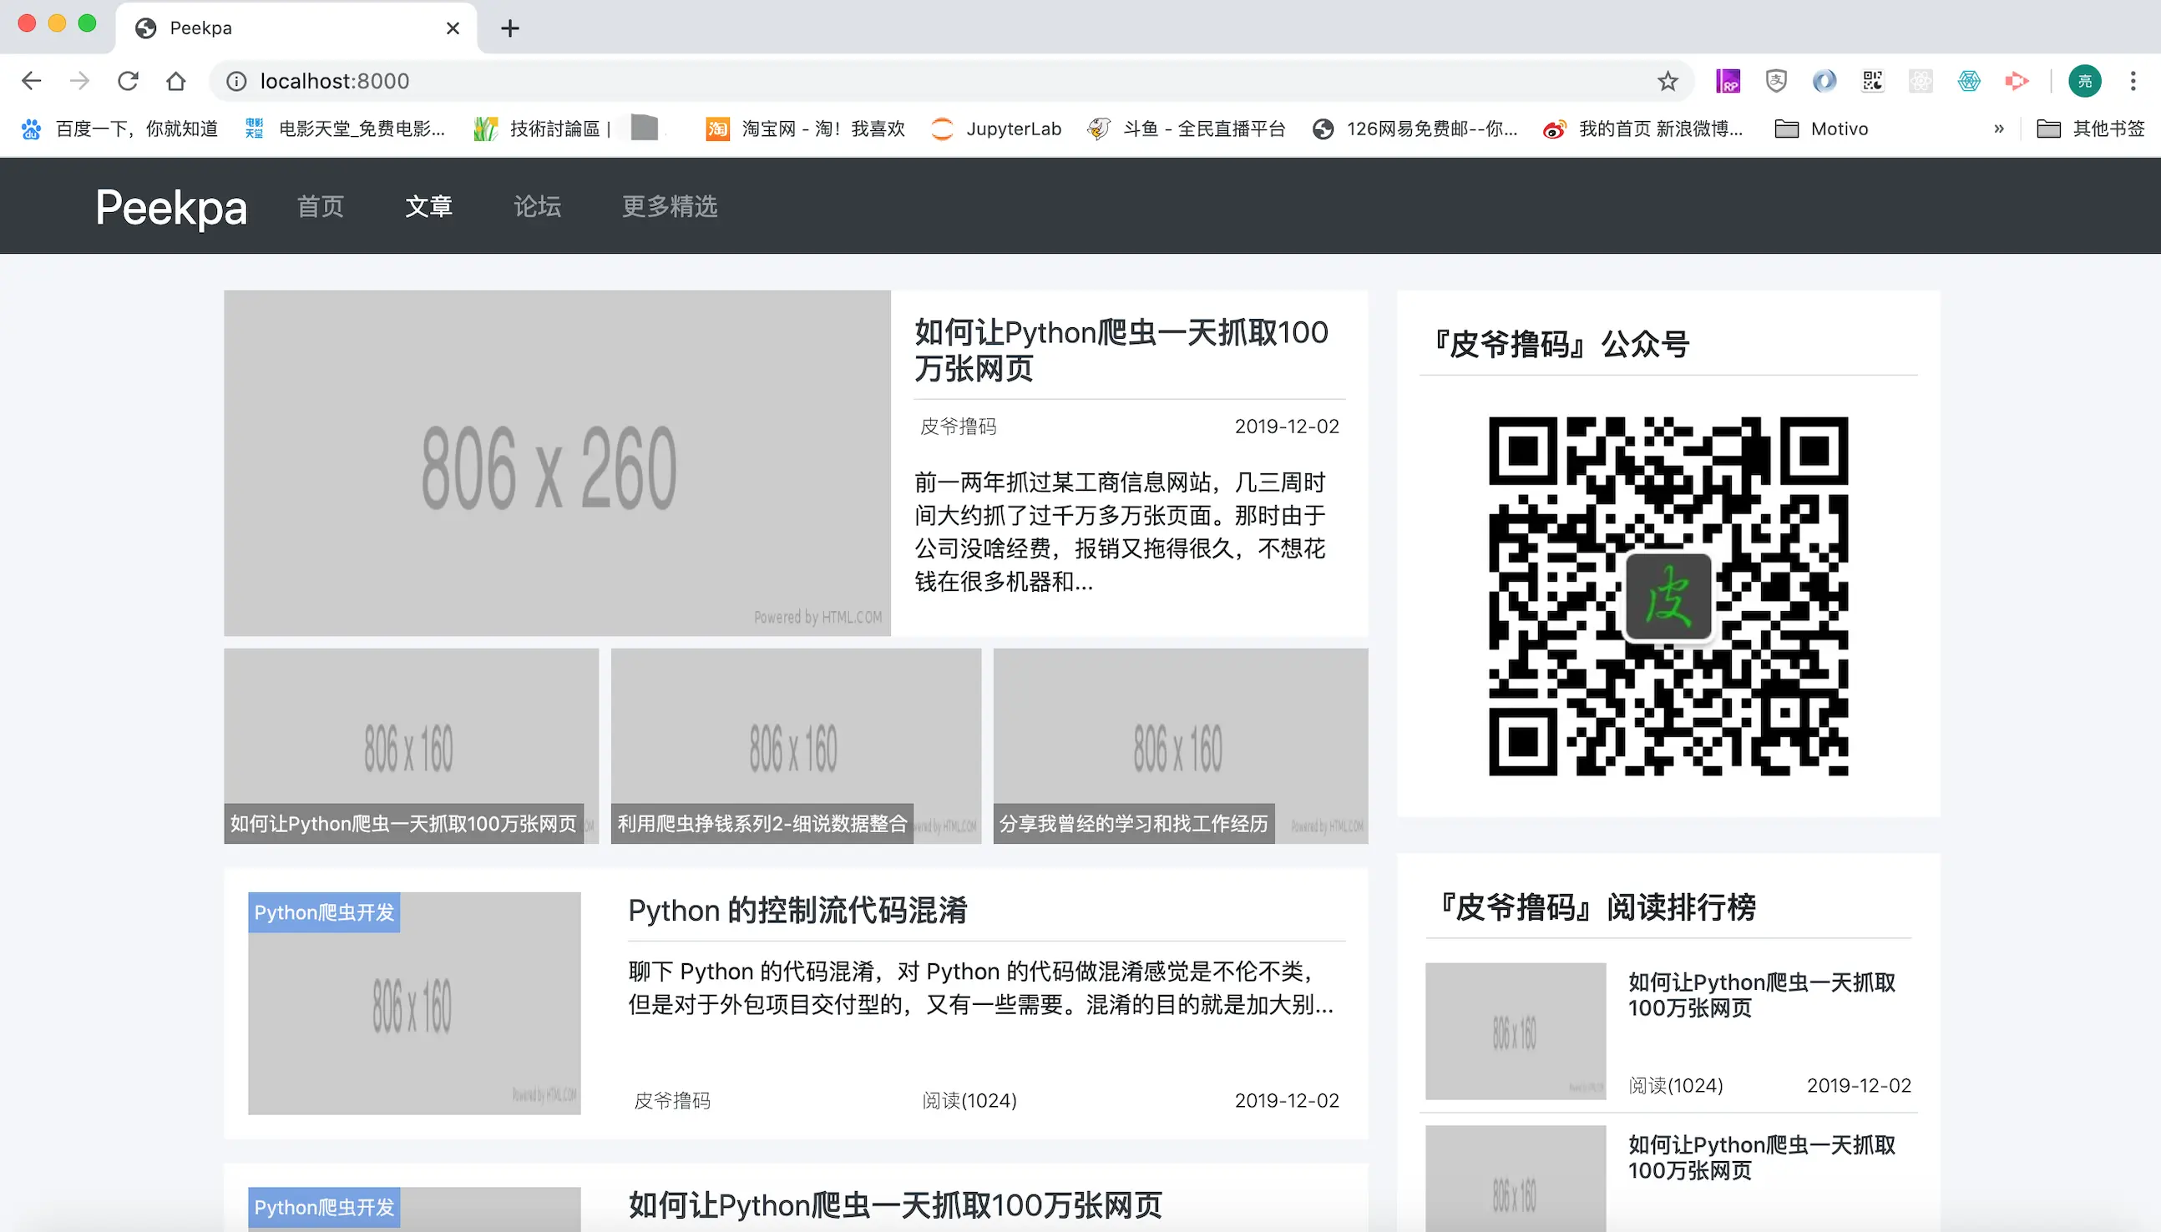Click the Peekpa site logo
2161x1232 pixels.
coord(171,206)
